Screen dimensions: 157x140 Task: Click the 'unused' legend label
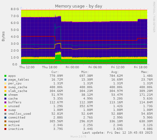coord(14,106)
